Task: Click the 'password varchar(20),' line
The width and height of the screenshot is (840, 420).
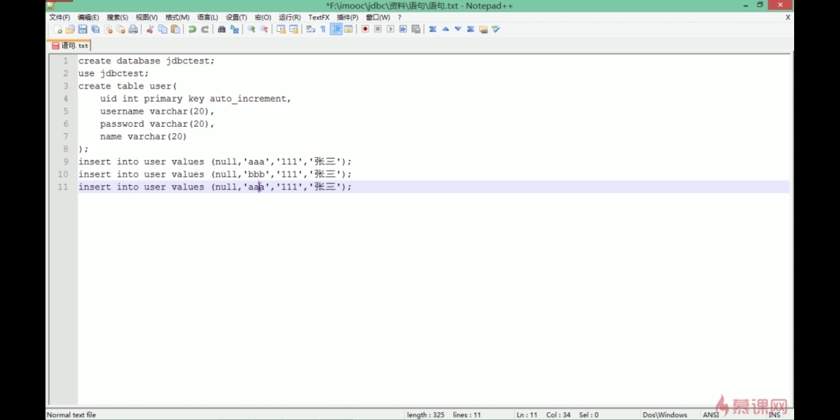Action: pyautogui.click(x=157, y=124)
